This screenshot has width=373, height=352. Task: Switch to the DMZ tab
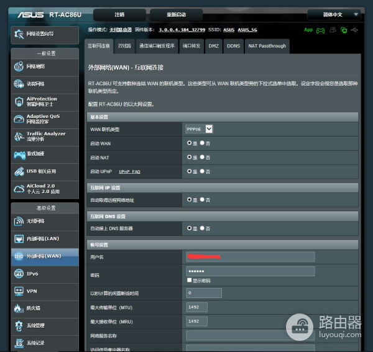(x=214, y=46)
